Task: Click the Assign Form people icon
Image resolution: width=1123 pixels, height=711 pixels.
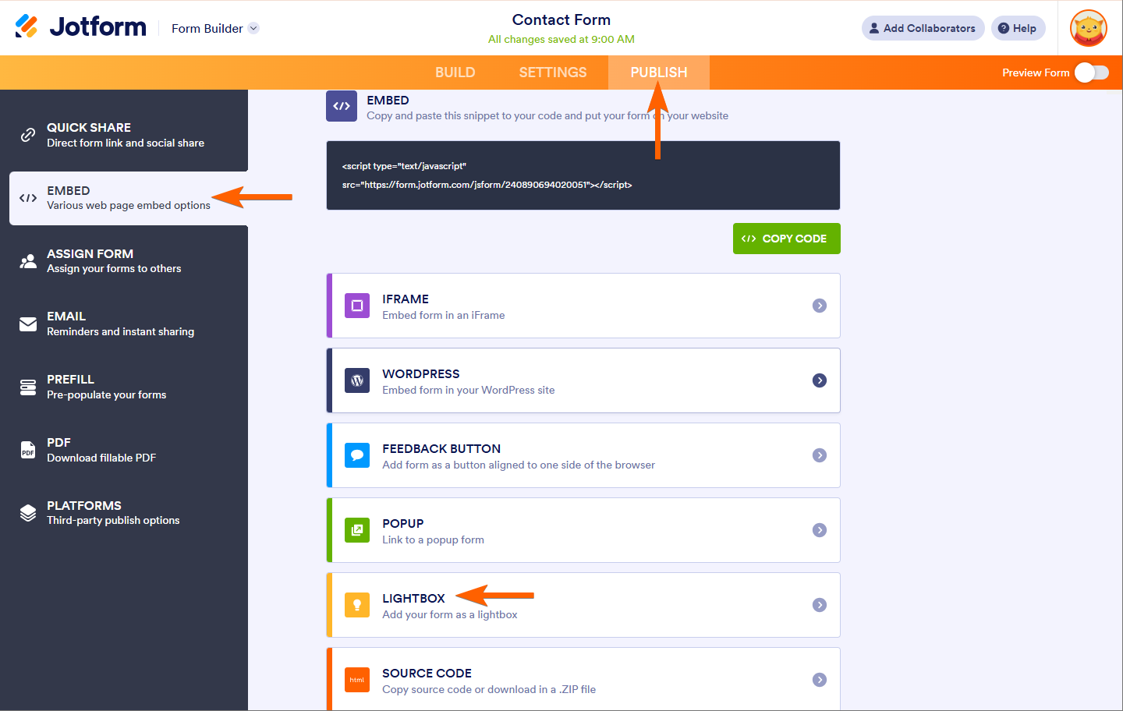Action: coord(28,261)
